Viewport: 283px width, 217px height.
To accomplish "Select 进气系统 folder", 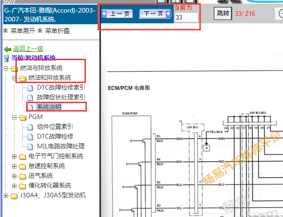I will pyautogui.click(x=41, y=175).
